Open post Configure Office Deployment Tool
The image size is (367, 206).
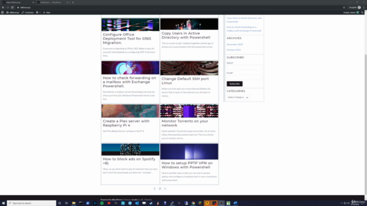127,39
